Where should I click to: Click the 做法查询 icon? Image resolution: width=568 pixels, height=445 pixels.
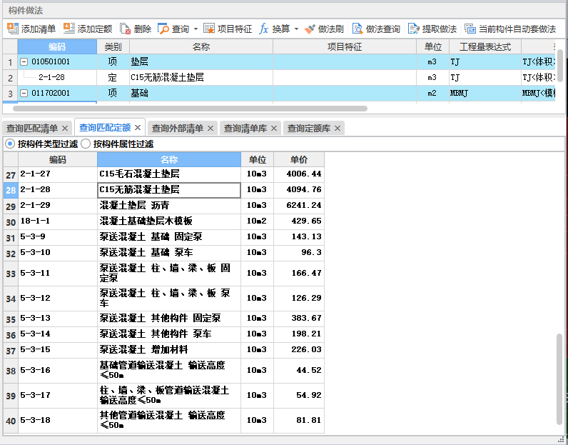(x=357, y=29)
